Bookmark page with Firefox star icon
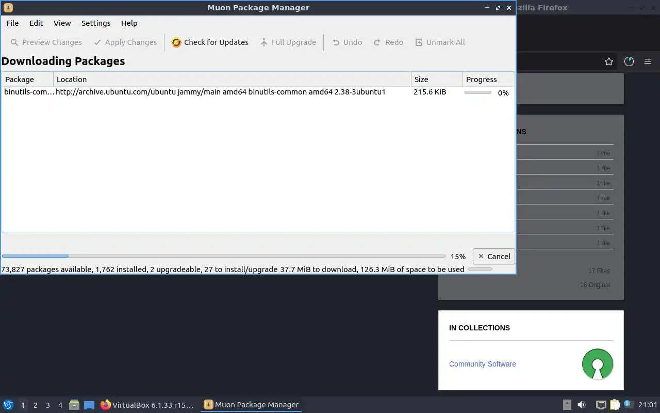 609,61
